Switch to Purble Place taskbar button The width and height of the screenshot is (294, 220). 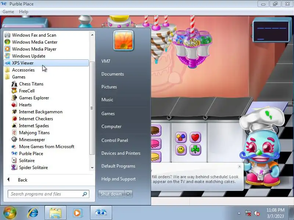click(101, 213)
